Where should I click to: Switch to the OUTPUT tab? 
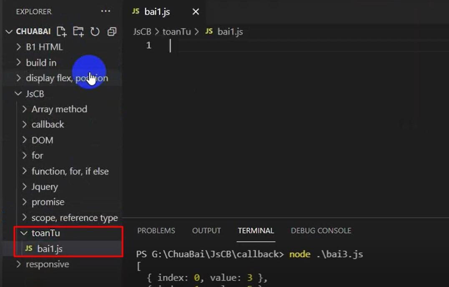(206, 230)
